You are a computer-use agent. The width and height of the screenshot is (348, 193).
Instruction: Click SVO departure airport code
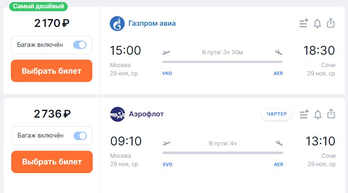click(167, 164)
